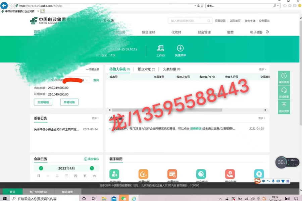Show hidden system tray icons

click(x=220, y=199)
